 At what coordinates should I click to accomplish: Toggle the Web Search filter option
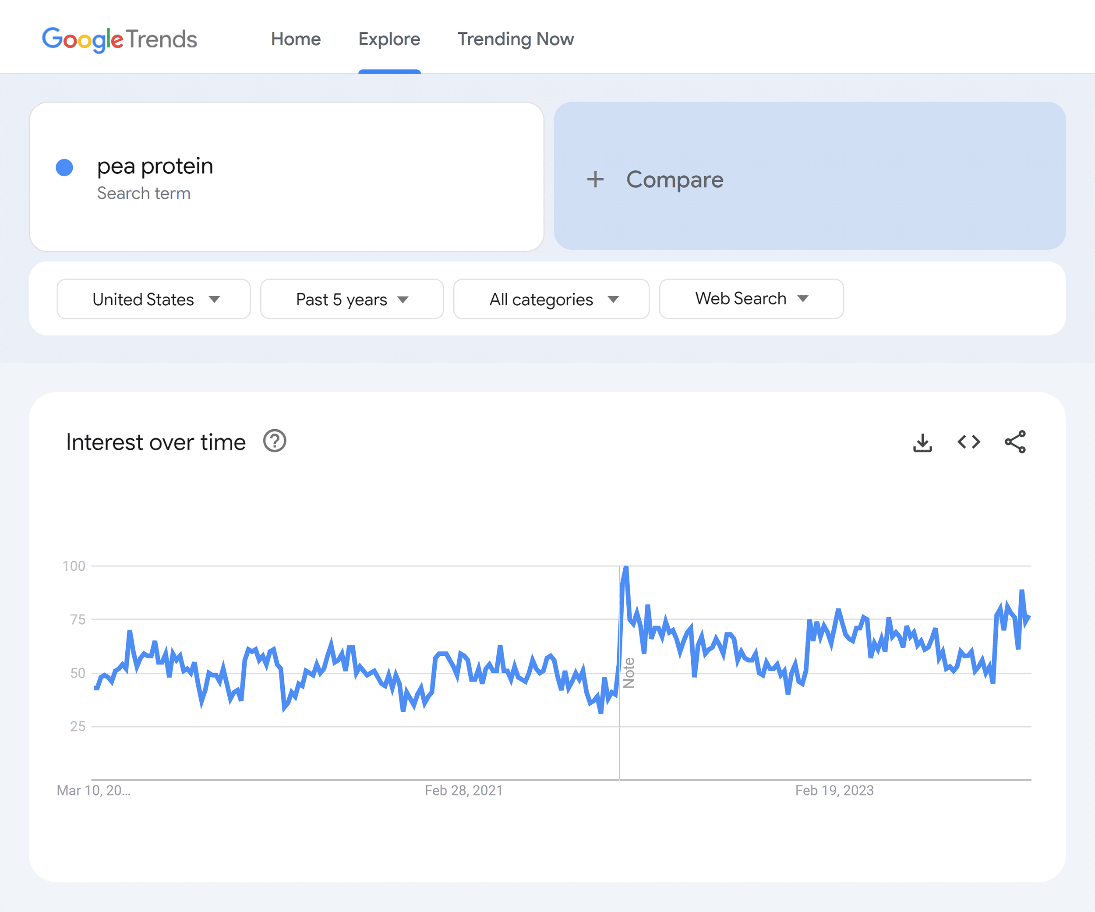coord(751,298)
